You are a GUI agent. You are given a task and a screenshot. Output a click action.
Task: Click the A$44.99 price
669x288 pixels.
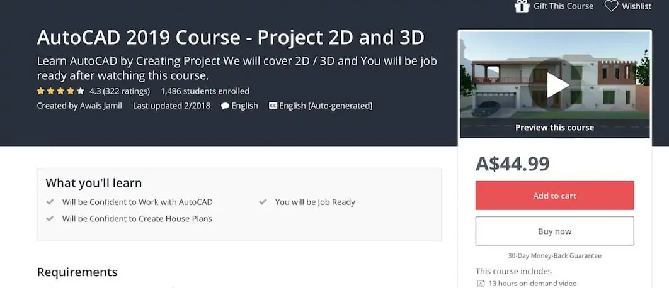[512, 163]
